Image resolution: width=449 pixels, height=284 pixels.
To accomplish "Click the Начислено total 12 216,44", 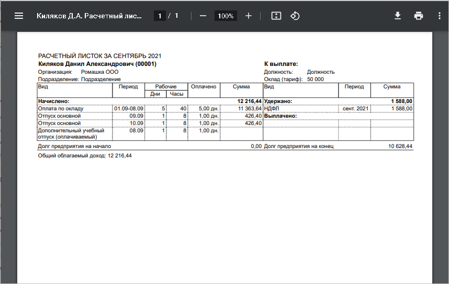I will coord(250,101).
